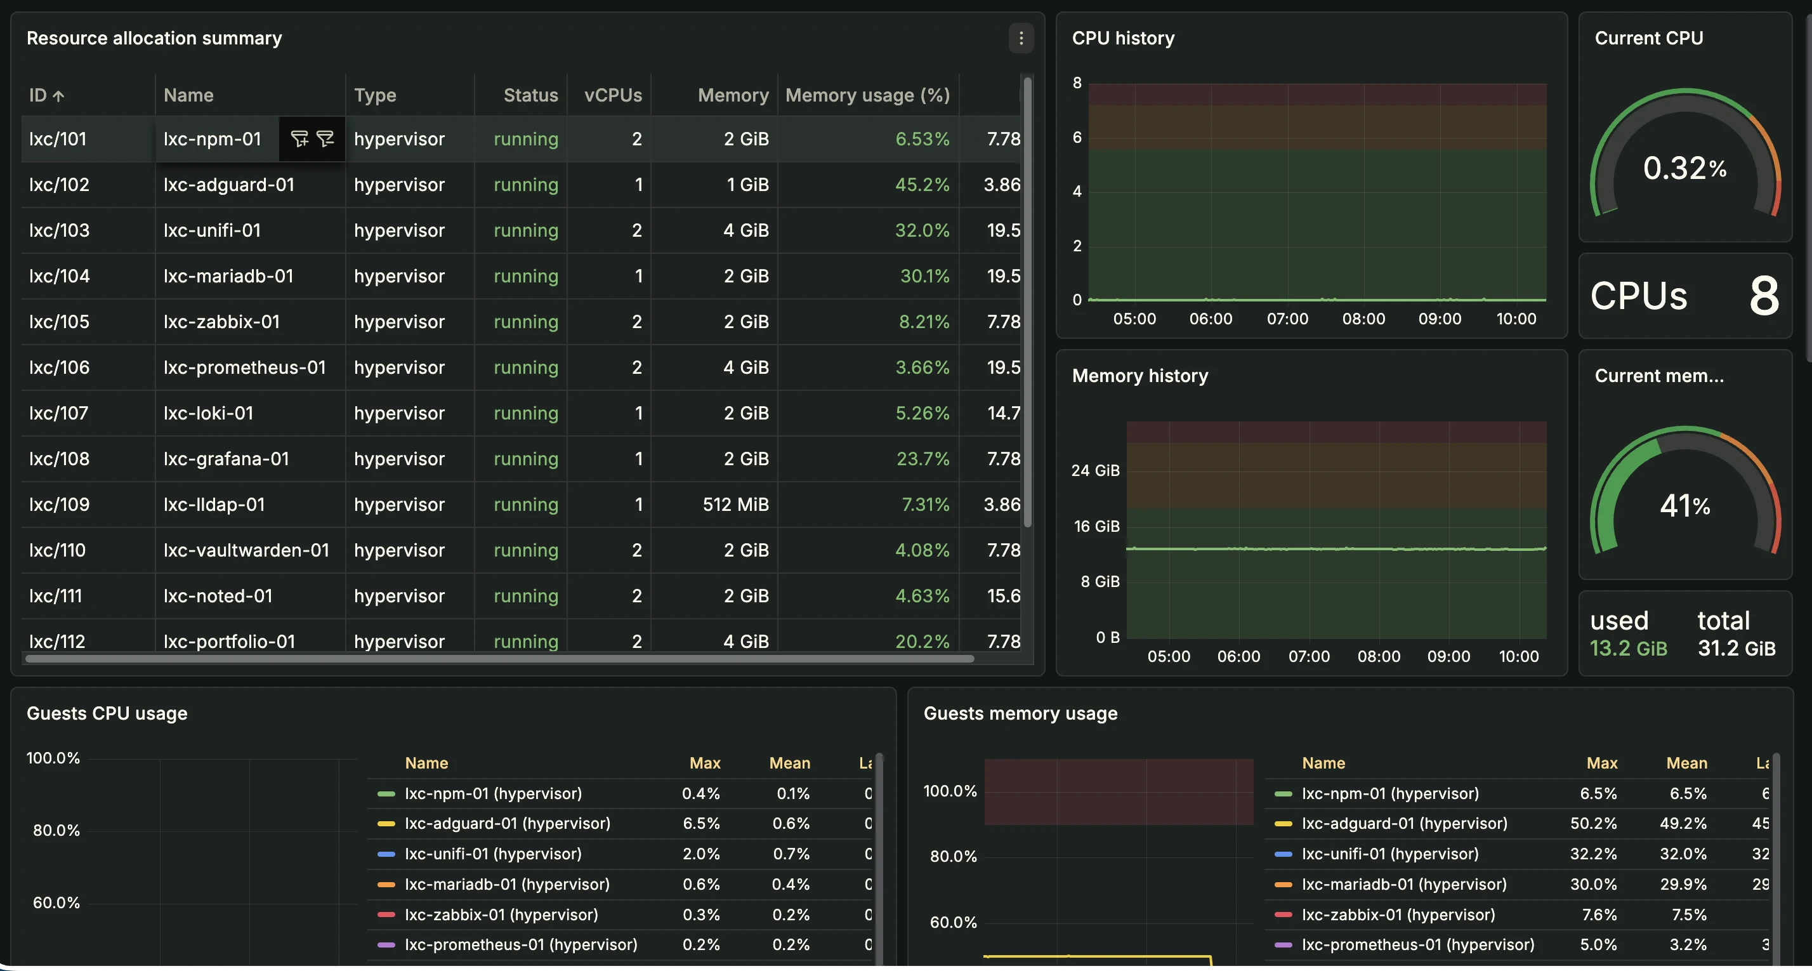This screenshot has width=1812, height=971.
Task: Click the CPUs stat value 8
Action: click(x=1764, y=296)
